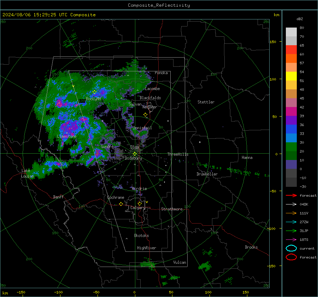Click the cyan 27ZW arrow legend icon

pos(291,222)
